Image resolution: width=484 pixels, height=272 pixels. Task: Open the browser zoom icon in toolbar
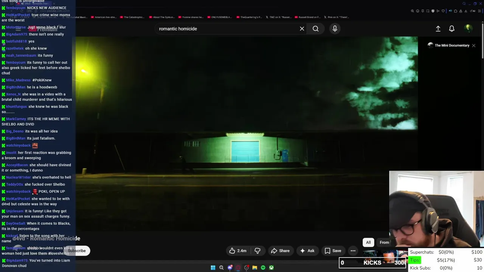click(413, 11)
